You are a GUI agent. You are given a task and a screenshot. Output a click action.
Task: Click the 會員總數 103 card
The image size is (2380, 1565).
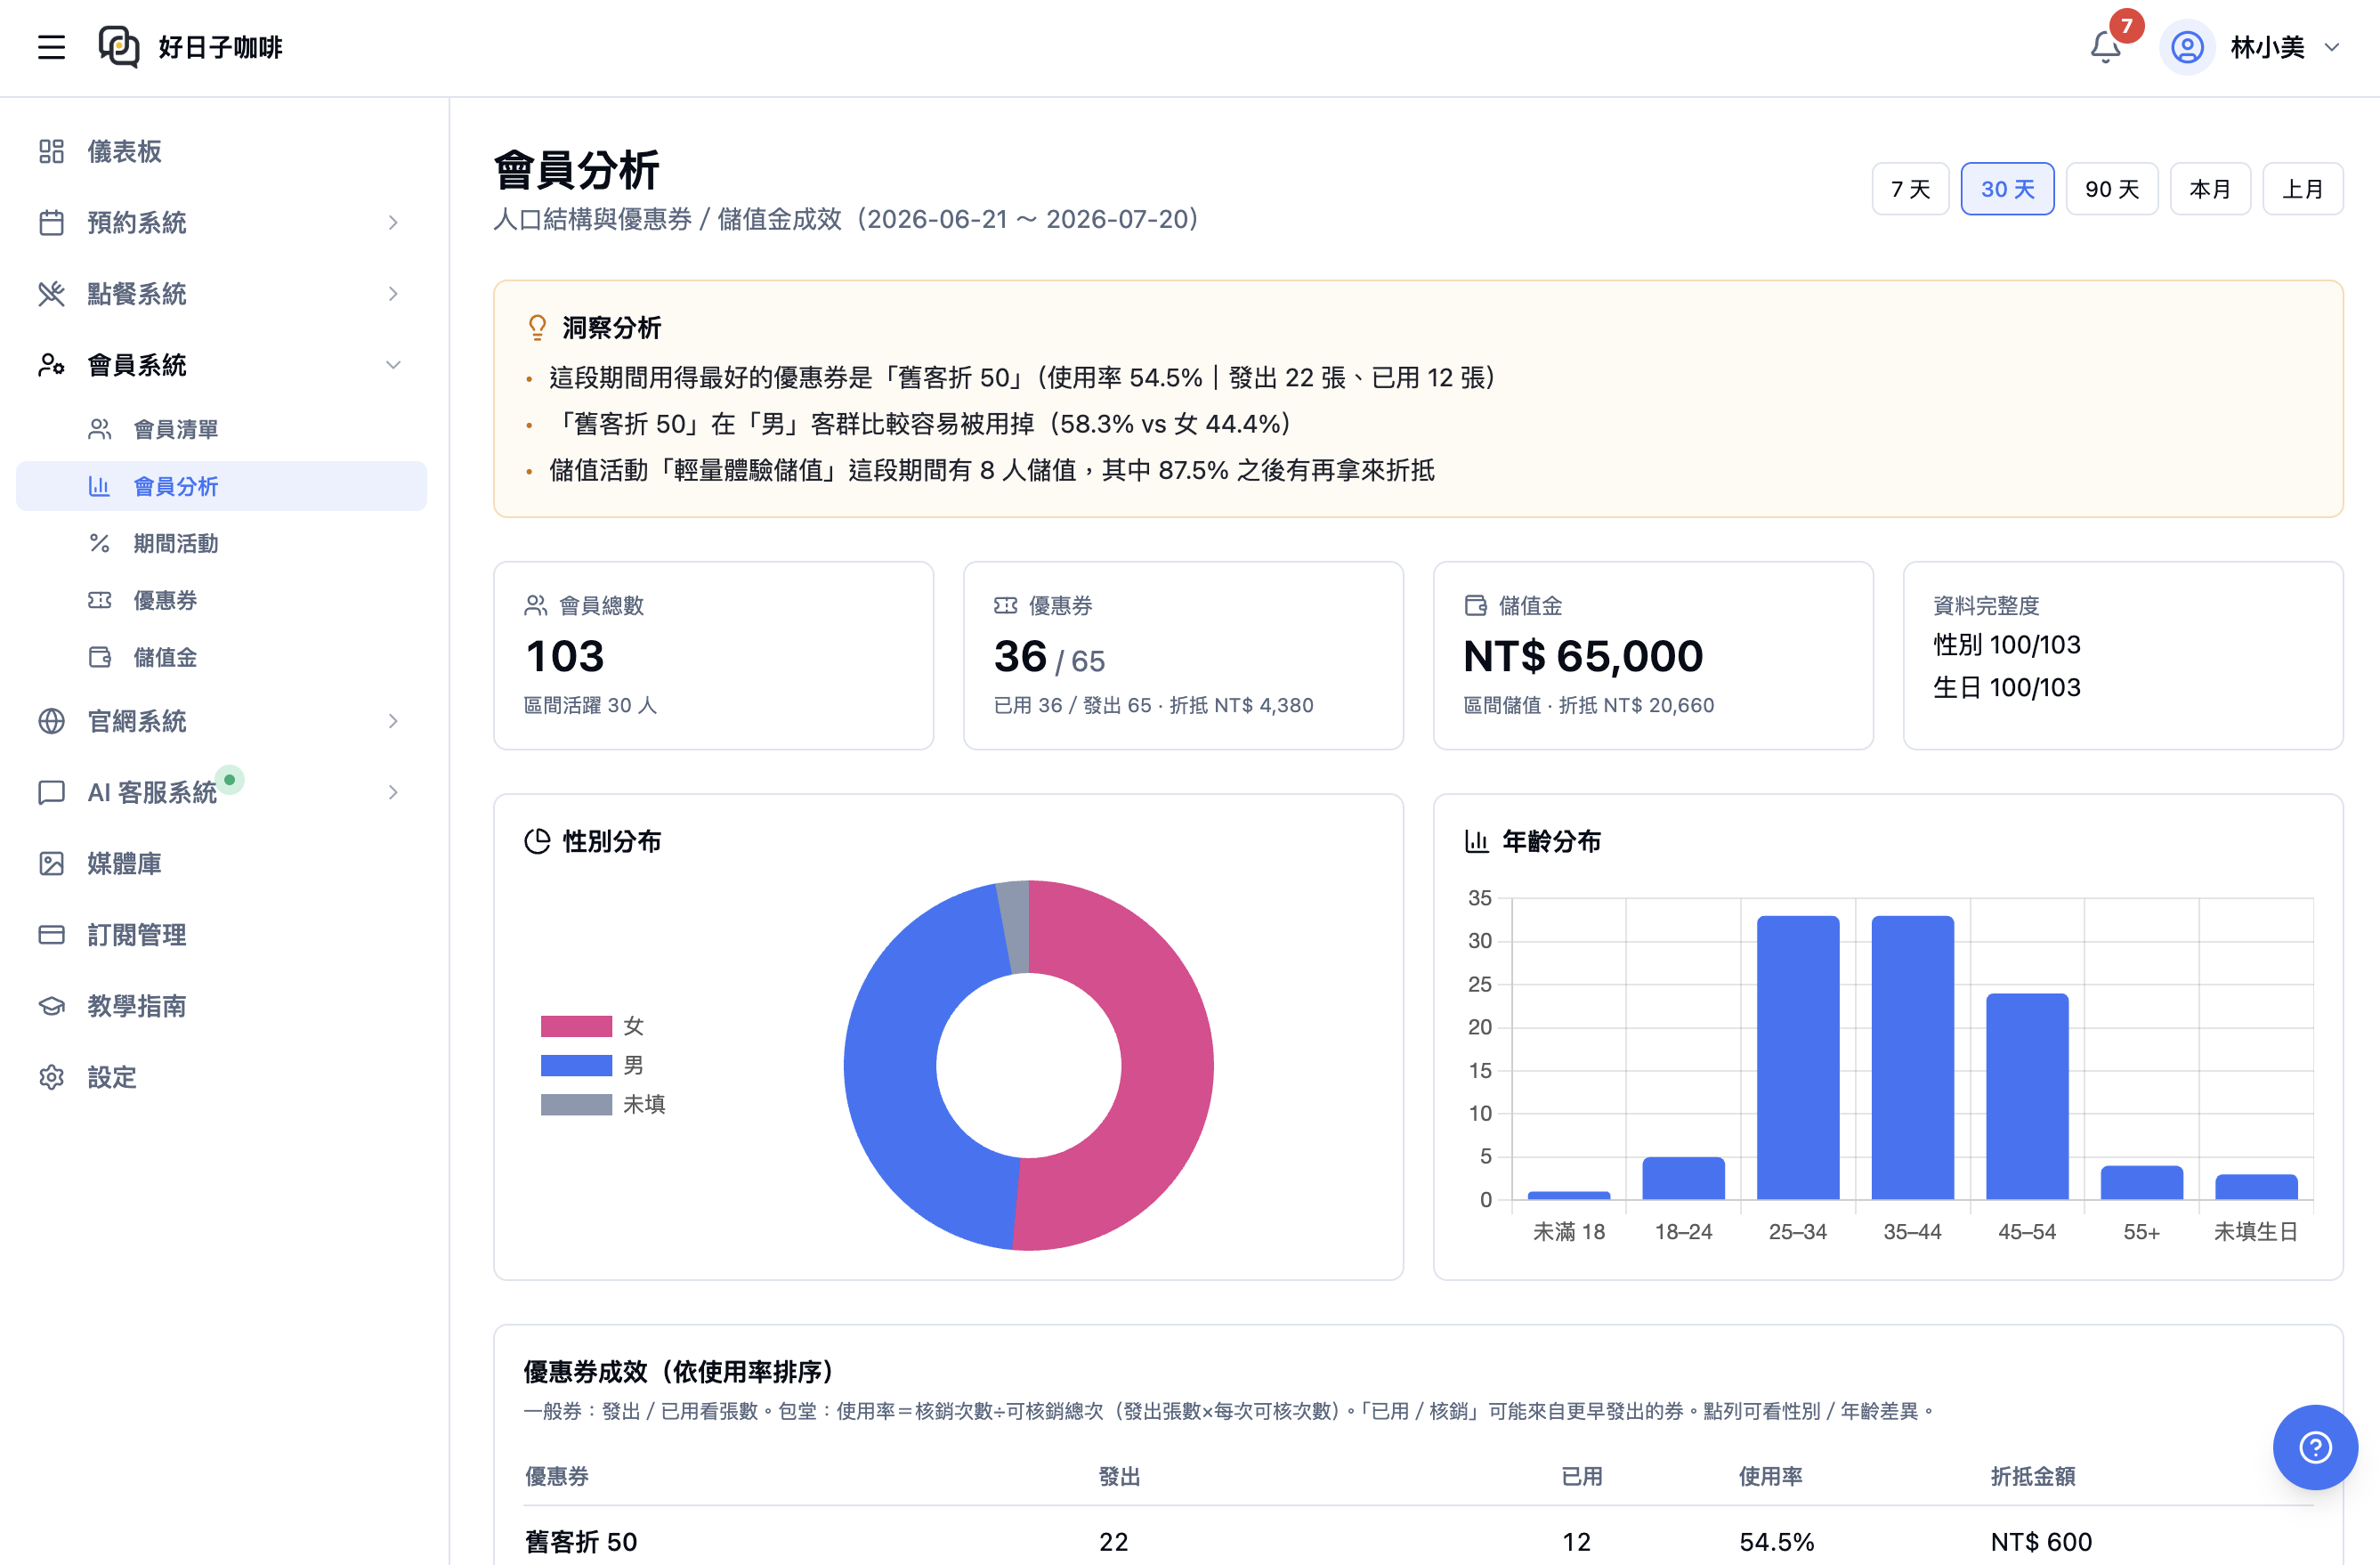click(713, 655)
